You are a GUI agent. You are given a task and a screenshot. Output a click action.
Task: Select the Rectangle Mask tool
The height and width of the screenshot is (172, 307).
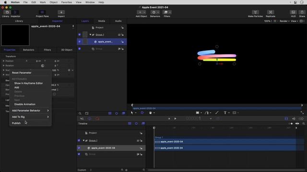pos(234,113)
